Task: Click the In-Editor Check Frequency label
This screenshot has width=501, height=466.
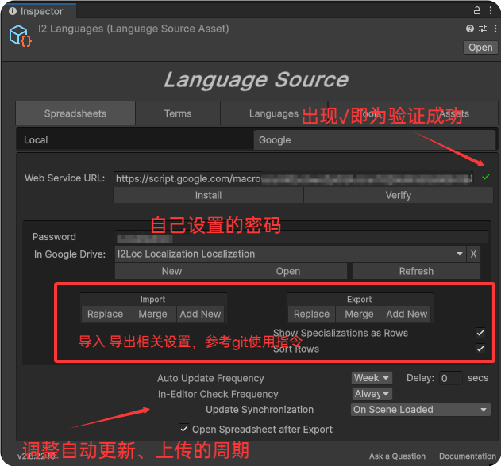Action: 218,394
